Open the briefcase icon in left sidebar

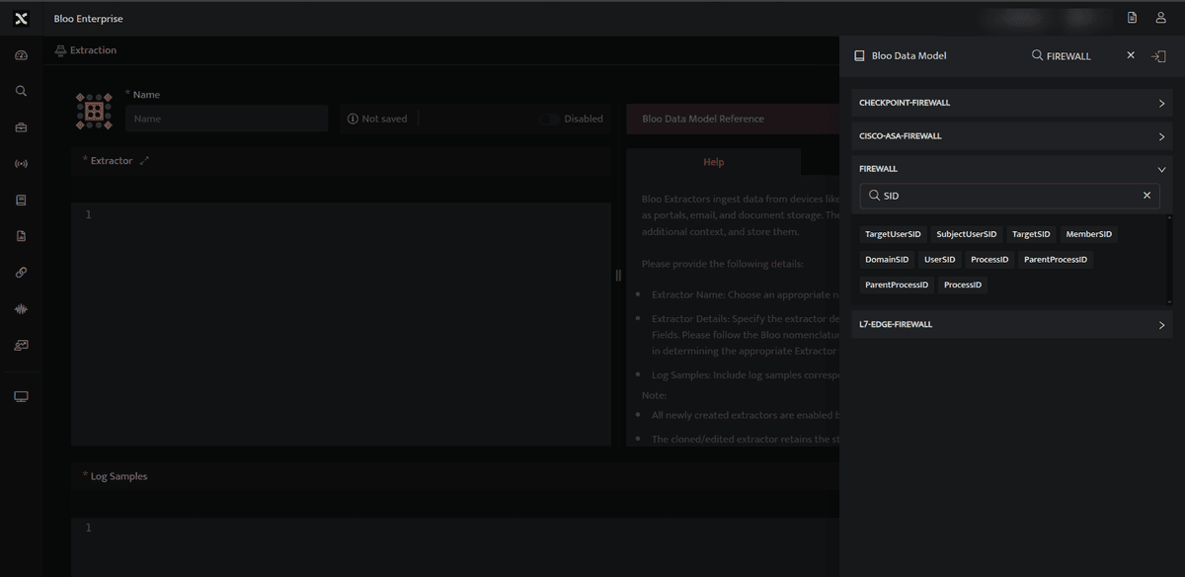click(22, 127)
